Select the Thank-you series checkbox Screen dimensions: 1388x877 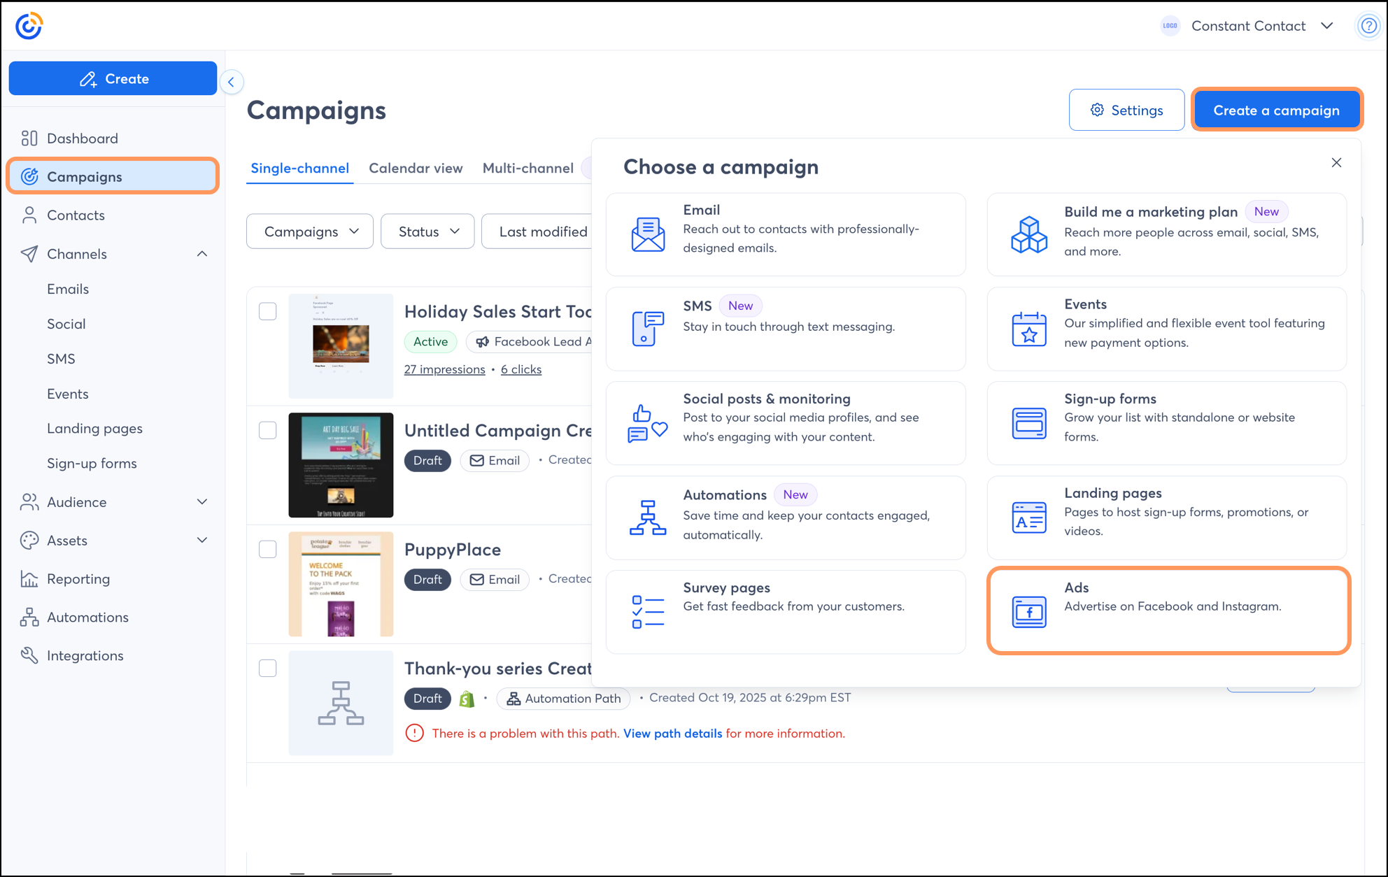point(268,668)
